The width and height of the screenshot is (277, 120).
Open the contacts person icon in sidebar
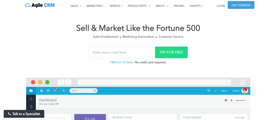(x=31, y=99)
